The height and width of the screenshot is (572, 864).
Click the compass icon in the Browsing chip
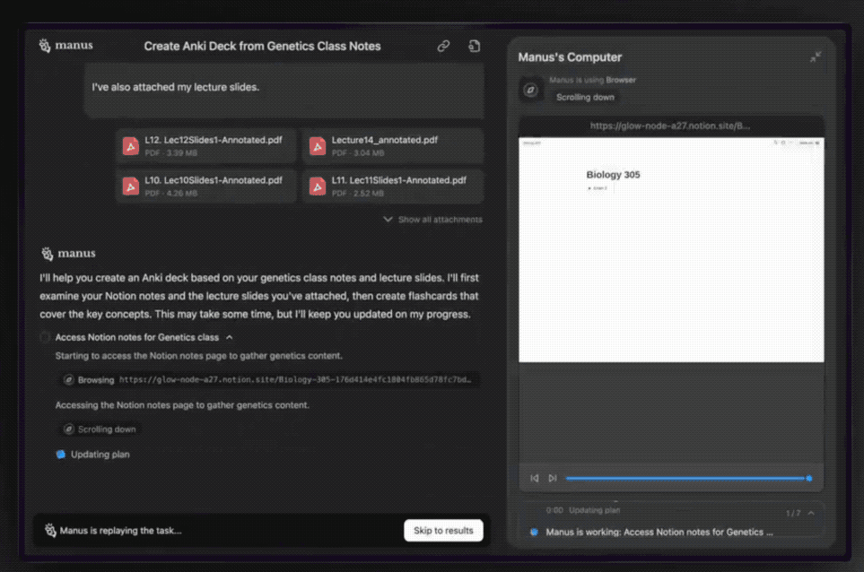click(x=69, y=380)
